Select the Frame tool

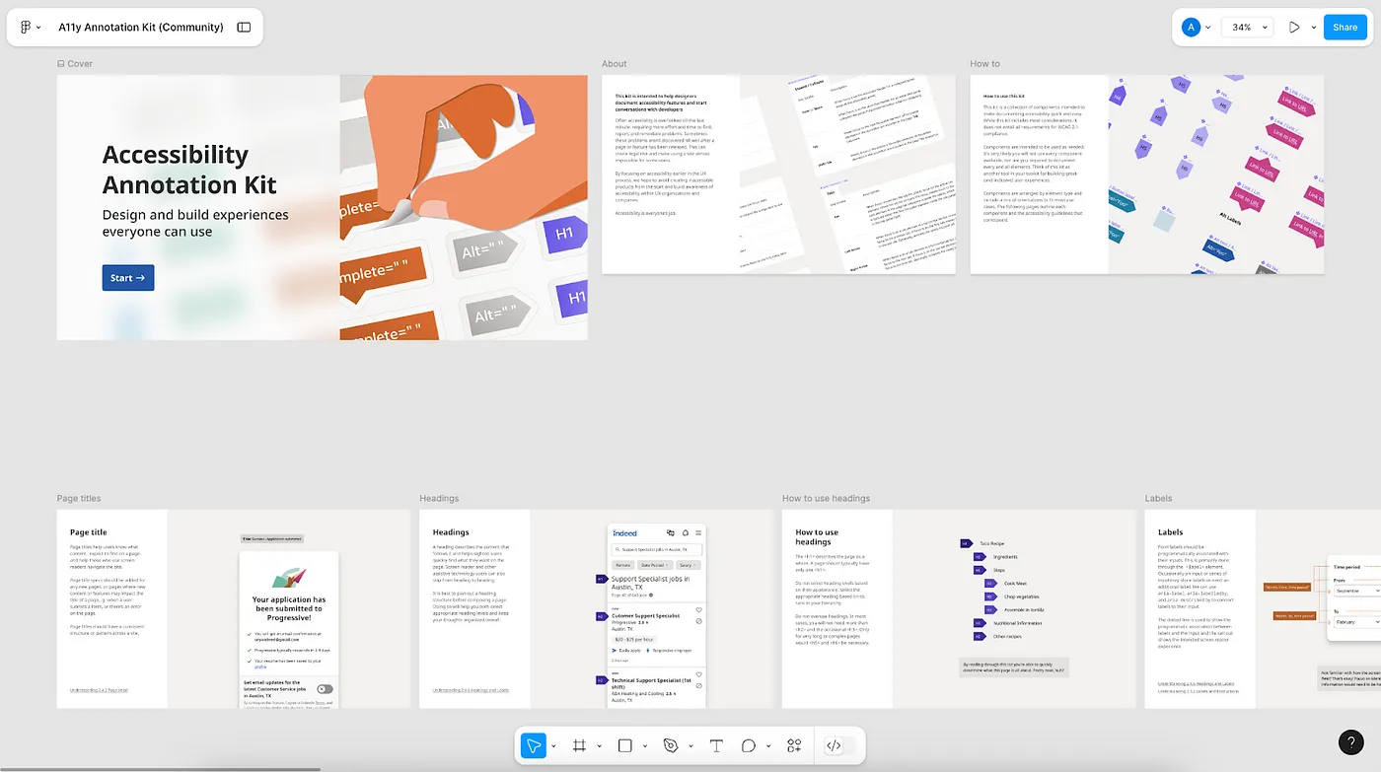(x=580, y=746)
